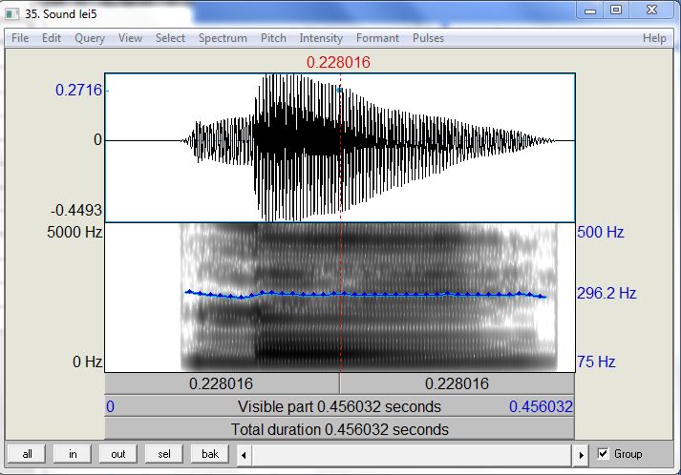
Task: Open the Help menu
Action: (654, 38)
